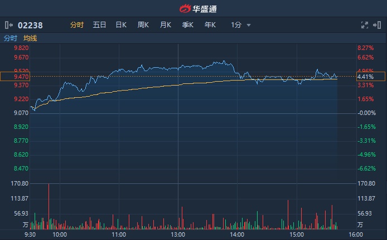Toggle the 分时 line legend
Screen dimensions: 387x240
point(11,38)
